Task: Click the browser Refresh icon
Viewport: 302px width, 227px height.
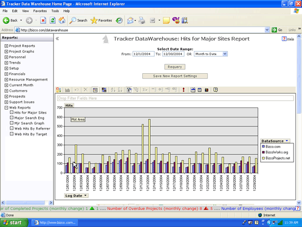Action: click(53, 21)
